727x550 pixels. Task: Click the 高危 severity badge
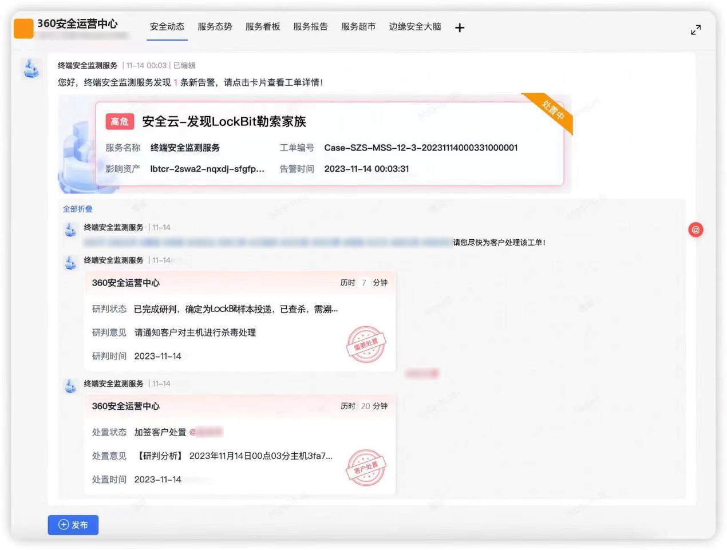[x=120, y=121]
